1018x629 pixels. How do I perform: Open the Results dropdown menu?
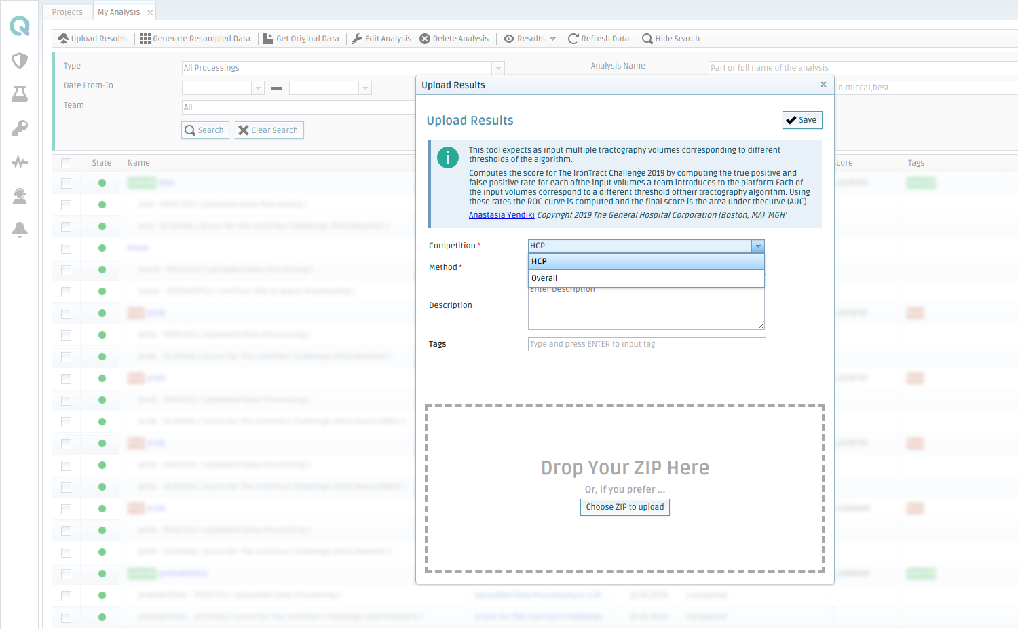[530, 39]
